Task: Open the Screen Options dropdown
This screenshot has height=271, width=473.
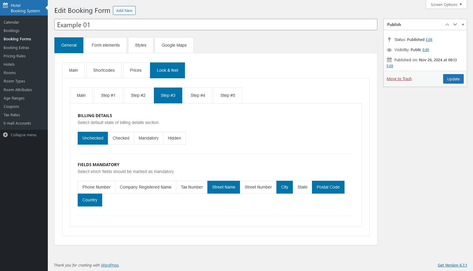Action: [x=446, y=4]
